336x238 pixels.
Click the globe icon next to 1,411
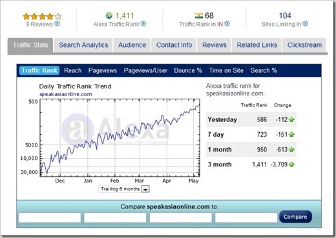109,15
